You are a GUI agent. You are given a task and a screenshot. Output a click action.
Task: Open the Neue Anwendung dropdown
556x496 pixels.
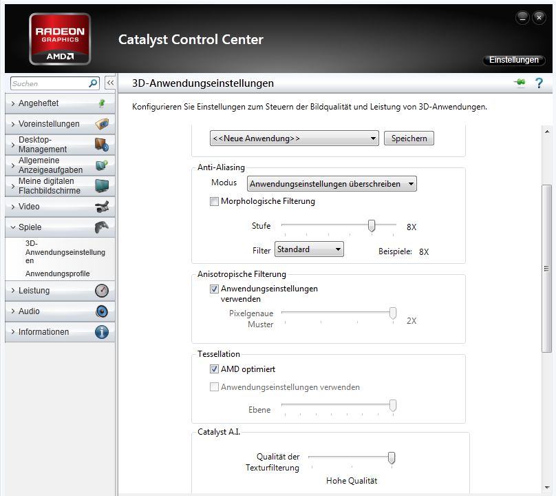pyautogui.click(x=295, y=138)
